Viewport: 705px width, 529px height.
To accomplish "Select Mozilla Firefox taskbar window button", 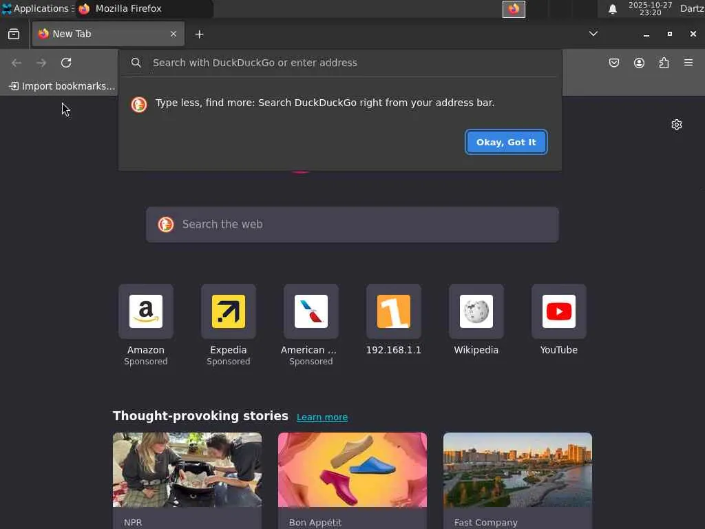I will tap(144, 8).
